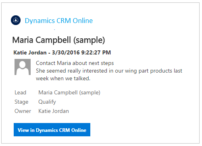Viewport: 202px width, 146px height.
Task: Click Owner value Katie Jordan
Action: [x=54, y=111]
